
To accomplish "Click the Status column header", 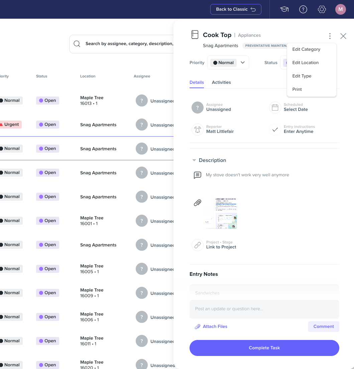I will [42, 76].
